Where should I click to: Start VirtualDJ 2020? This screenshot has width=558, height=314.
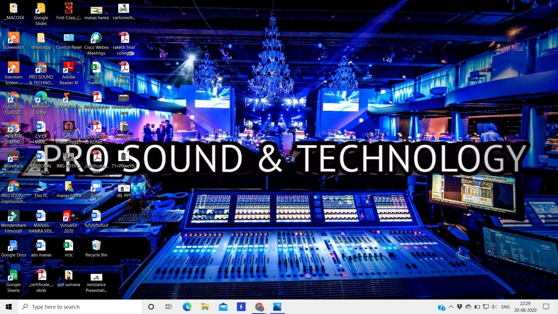pos(69,216)
